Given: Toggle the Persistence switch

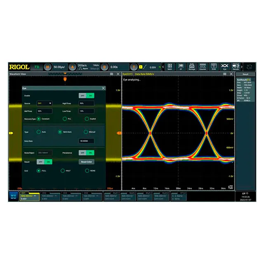Looking at the screenshot, I should [x=87, y=152].
